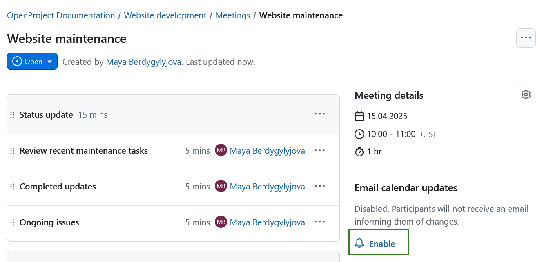Open the more options menu in the top right
Viewport: 542px width, 262px height.
526,37
